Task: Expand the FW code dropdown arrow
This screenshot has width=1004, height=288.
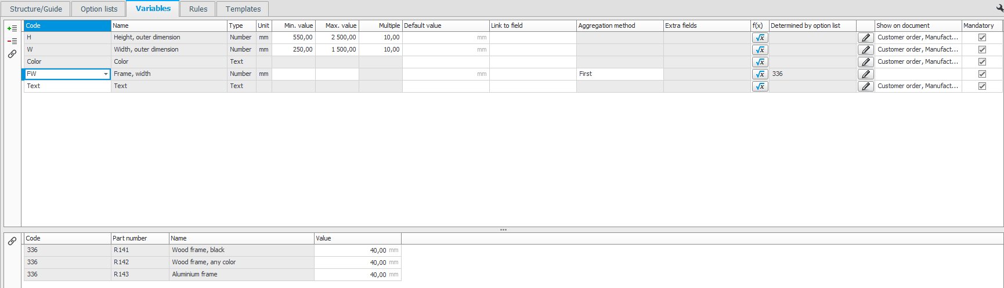Action: click(x=106, y=74)
